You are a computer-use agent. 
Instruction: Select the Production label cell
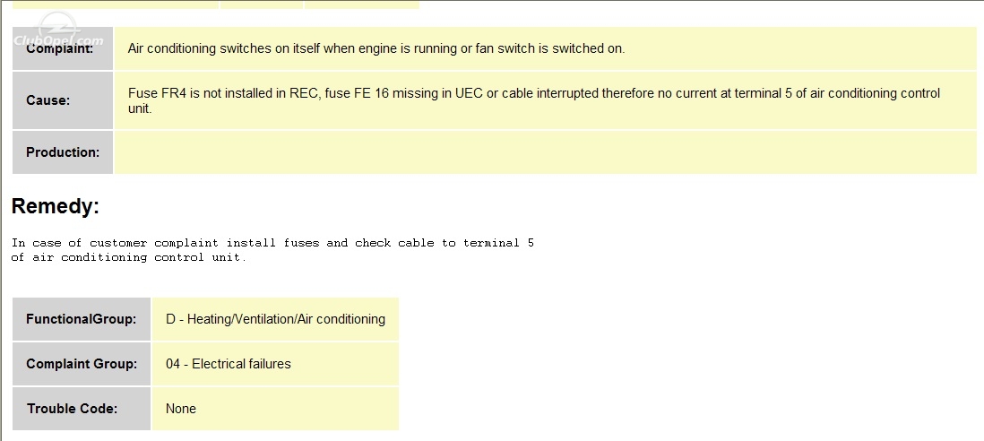click(x=63, y=152)
